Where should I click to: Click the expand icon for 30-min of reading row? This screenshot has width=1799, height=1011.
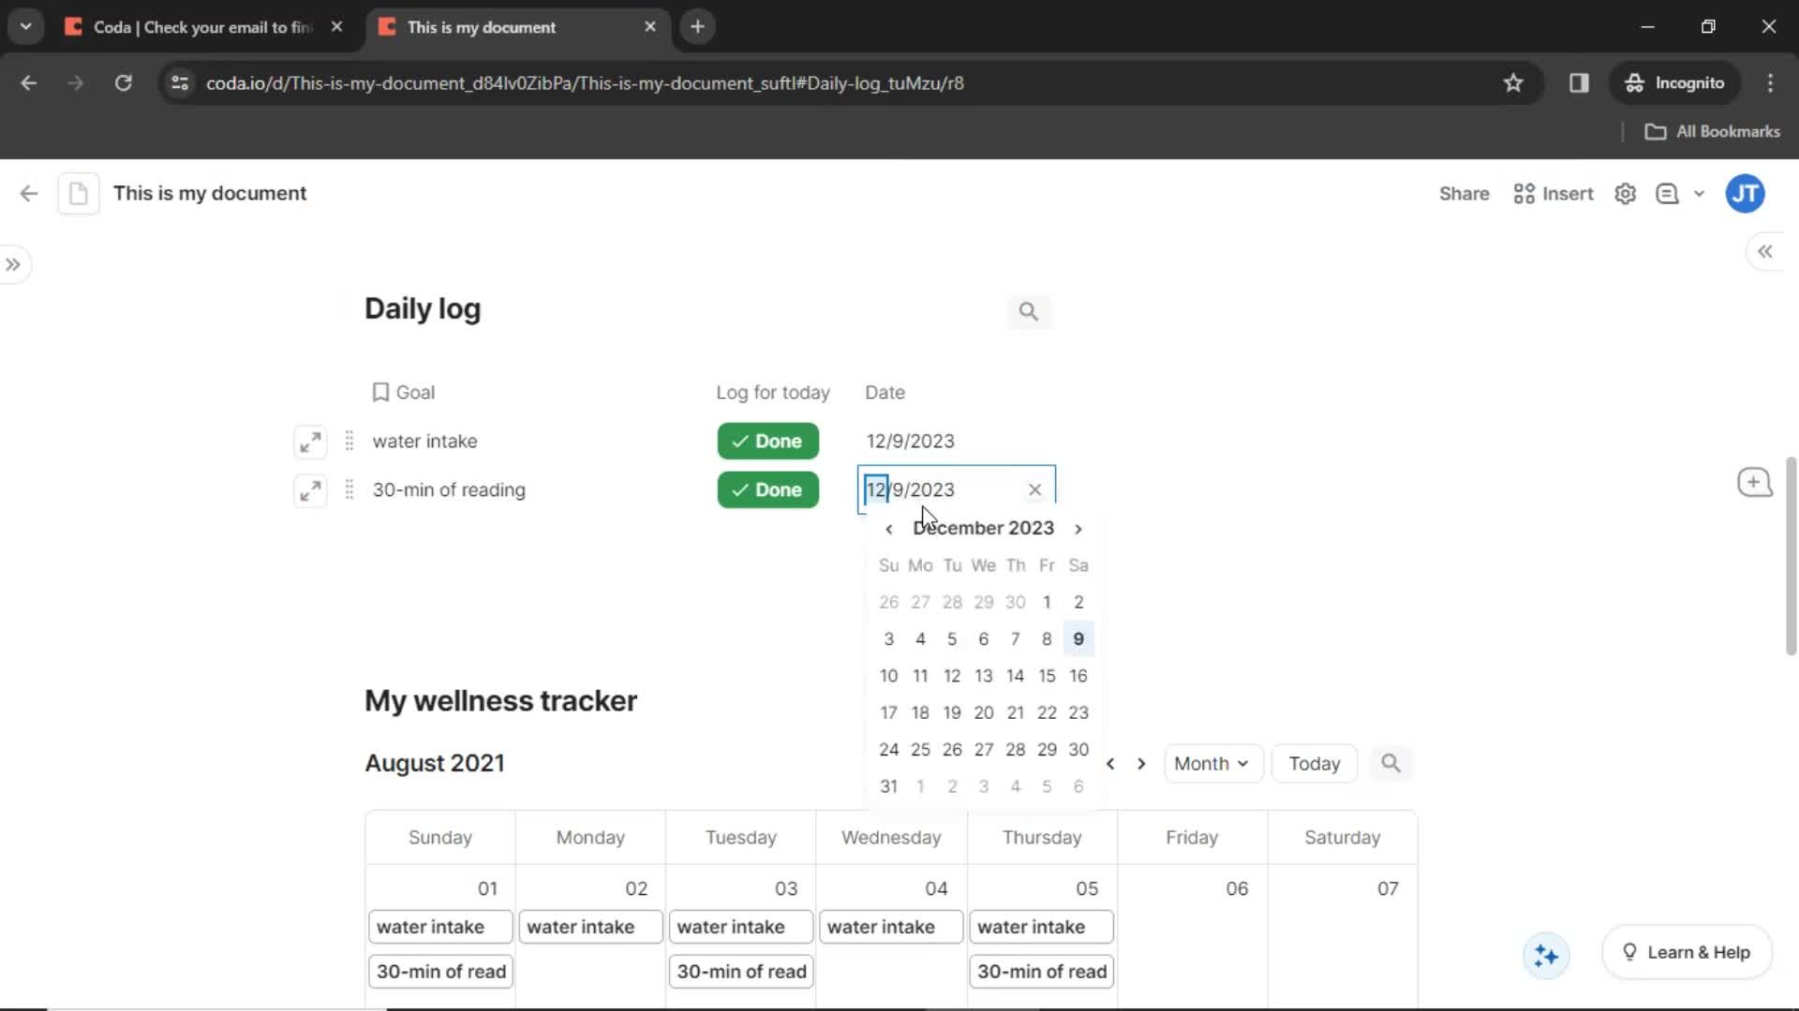(309, 491)
